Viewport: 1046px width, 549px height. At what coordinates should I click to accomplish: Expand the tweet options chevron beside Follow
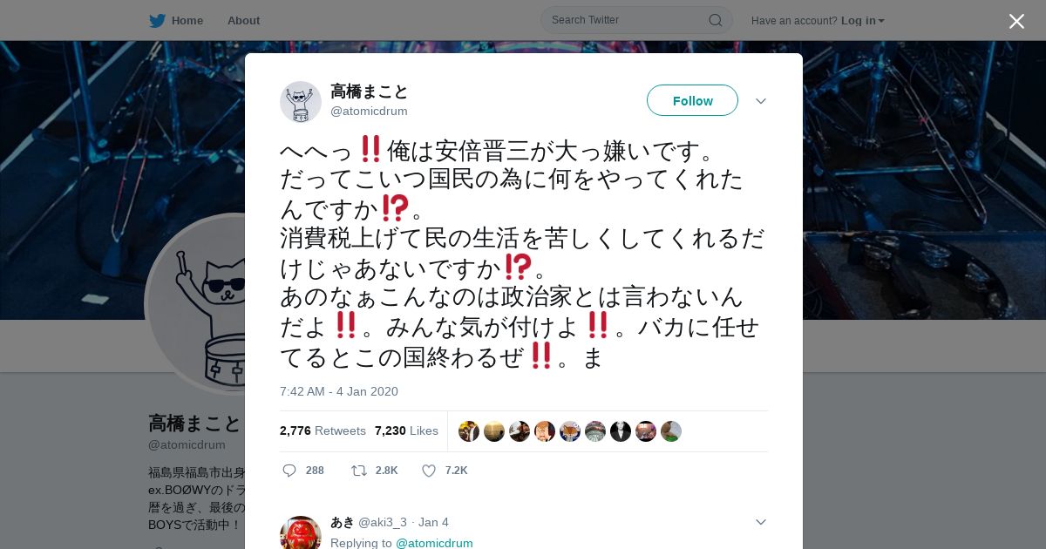[x=760, y=101]
